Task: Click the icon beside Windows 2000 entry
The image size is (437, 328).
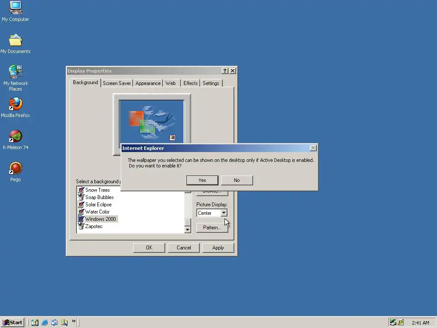Action: (x=81, y=219)
